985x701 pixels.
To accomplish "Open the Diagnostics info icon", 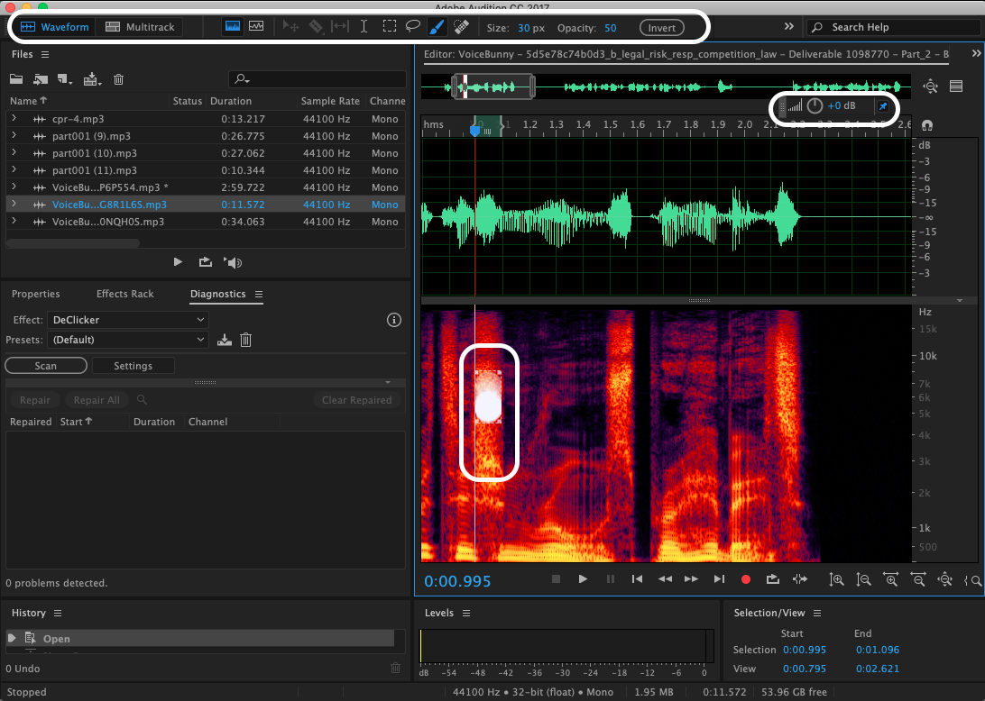I will click(393, 320).
